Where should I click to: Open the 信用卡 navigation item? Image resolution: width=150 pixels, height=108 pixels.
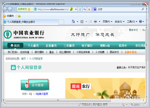click(x=123, y=46)
